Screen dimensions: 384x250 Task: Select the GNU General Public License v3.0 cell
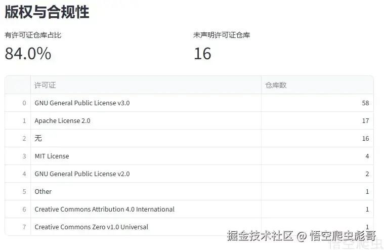pos(146,103)
